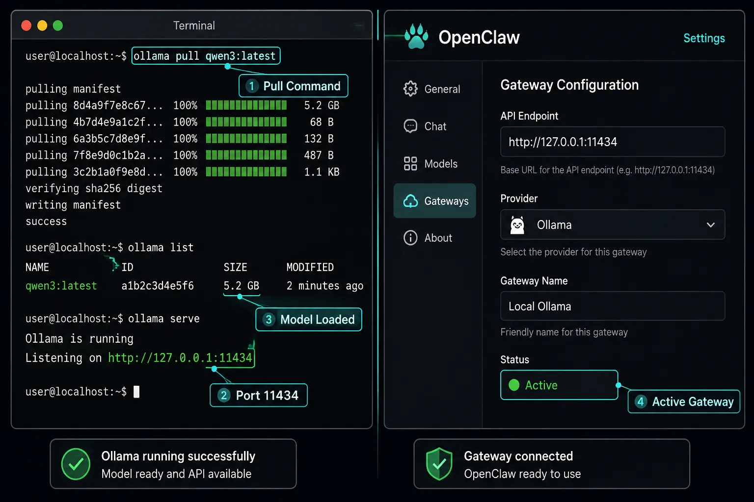
Task: Click the 'Ollama is running' line
Action: (x=80, y=339)
